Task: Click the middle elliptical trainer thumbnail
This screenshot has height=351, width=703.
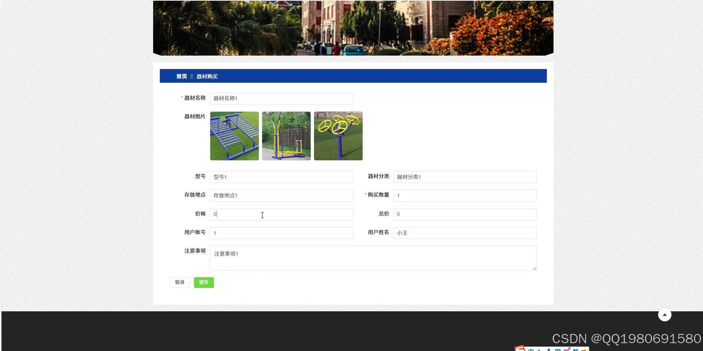Action: pos(286,136)
